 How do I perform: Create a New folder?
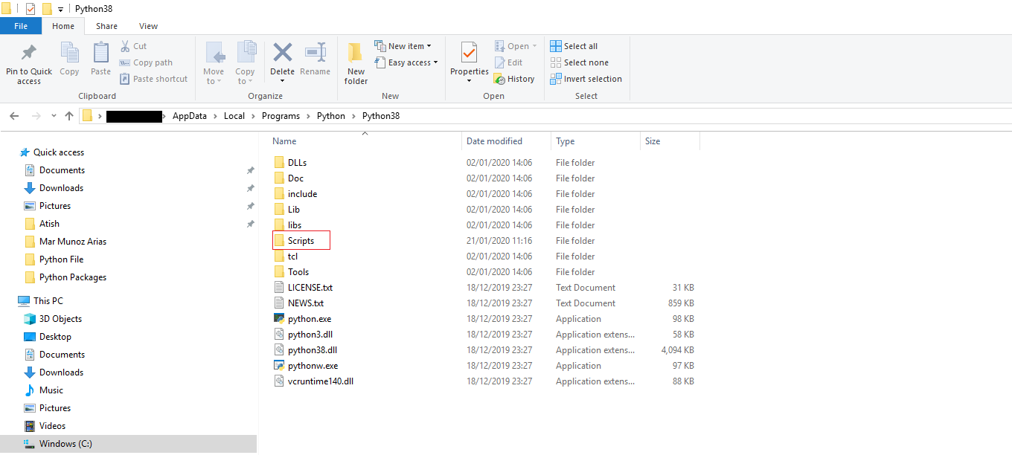[355, 59]
